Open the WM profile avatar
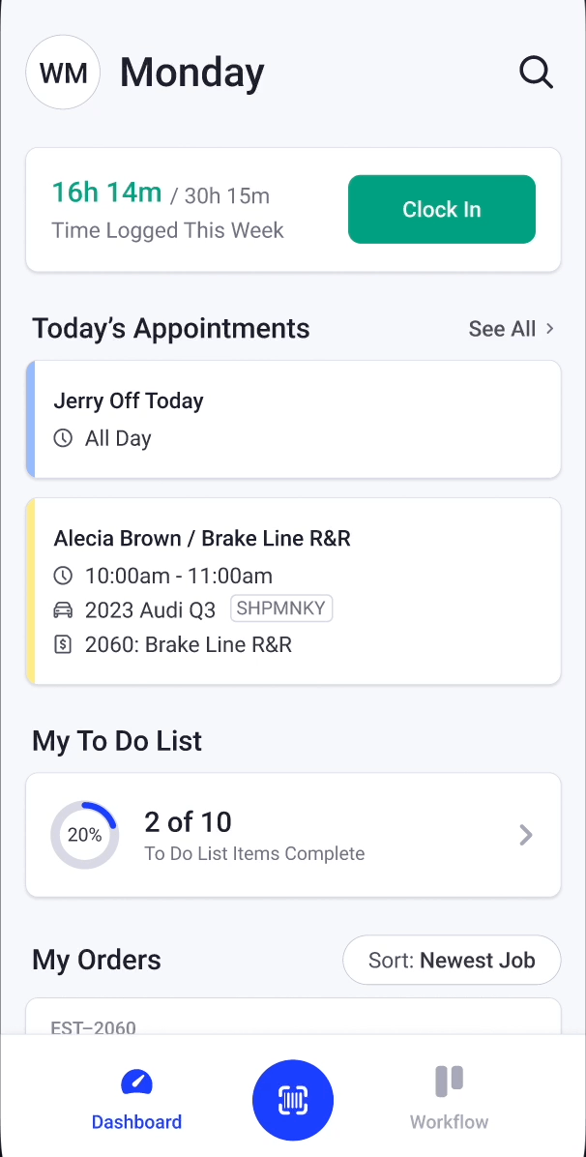 [64, 73]
